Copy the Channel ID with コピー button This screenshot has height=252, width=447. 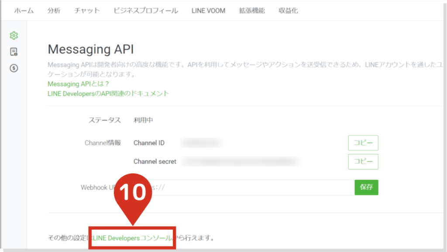(363, 143)
